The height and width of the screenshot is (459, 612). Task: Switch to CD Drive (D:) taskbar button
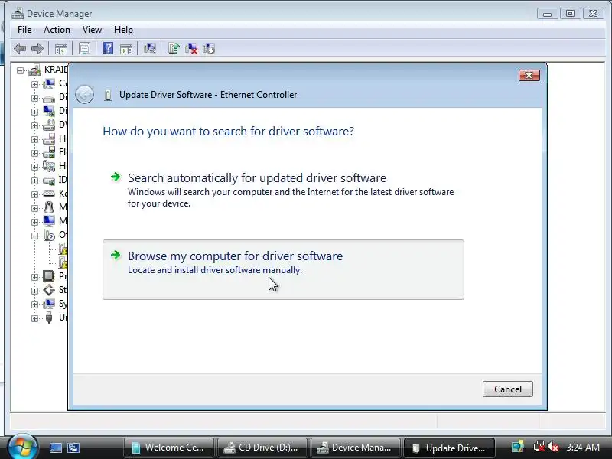coord(262,448)
